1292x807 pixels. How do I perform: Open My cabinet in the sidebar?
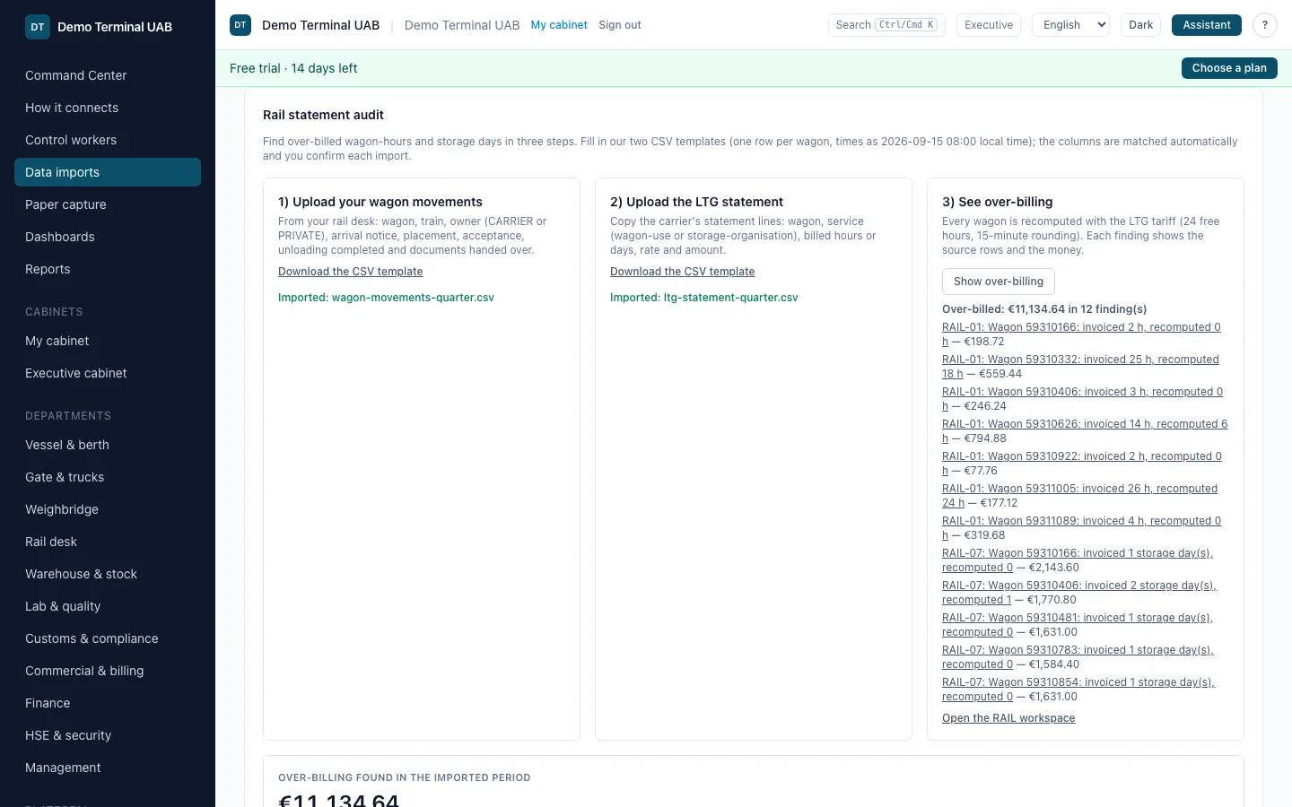pyautogui.click(x=108, y=341)
